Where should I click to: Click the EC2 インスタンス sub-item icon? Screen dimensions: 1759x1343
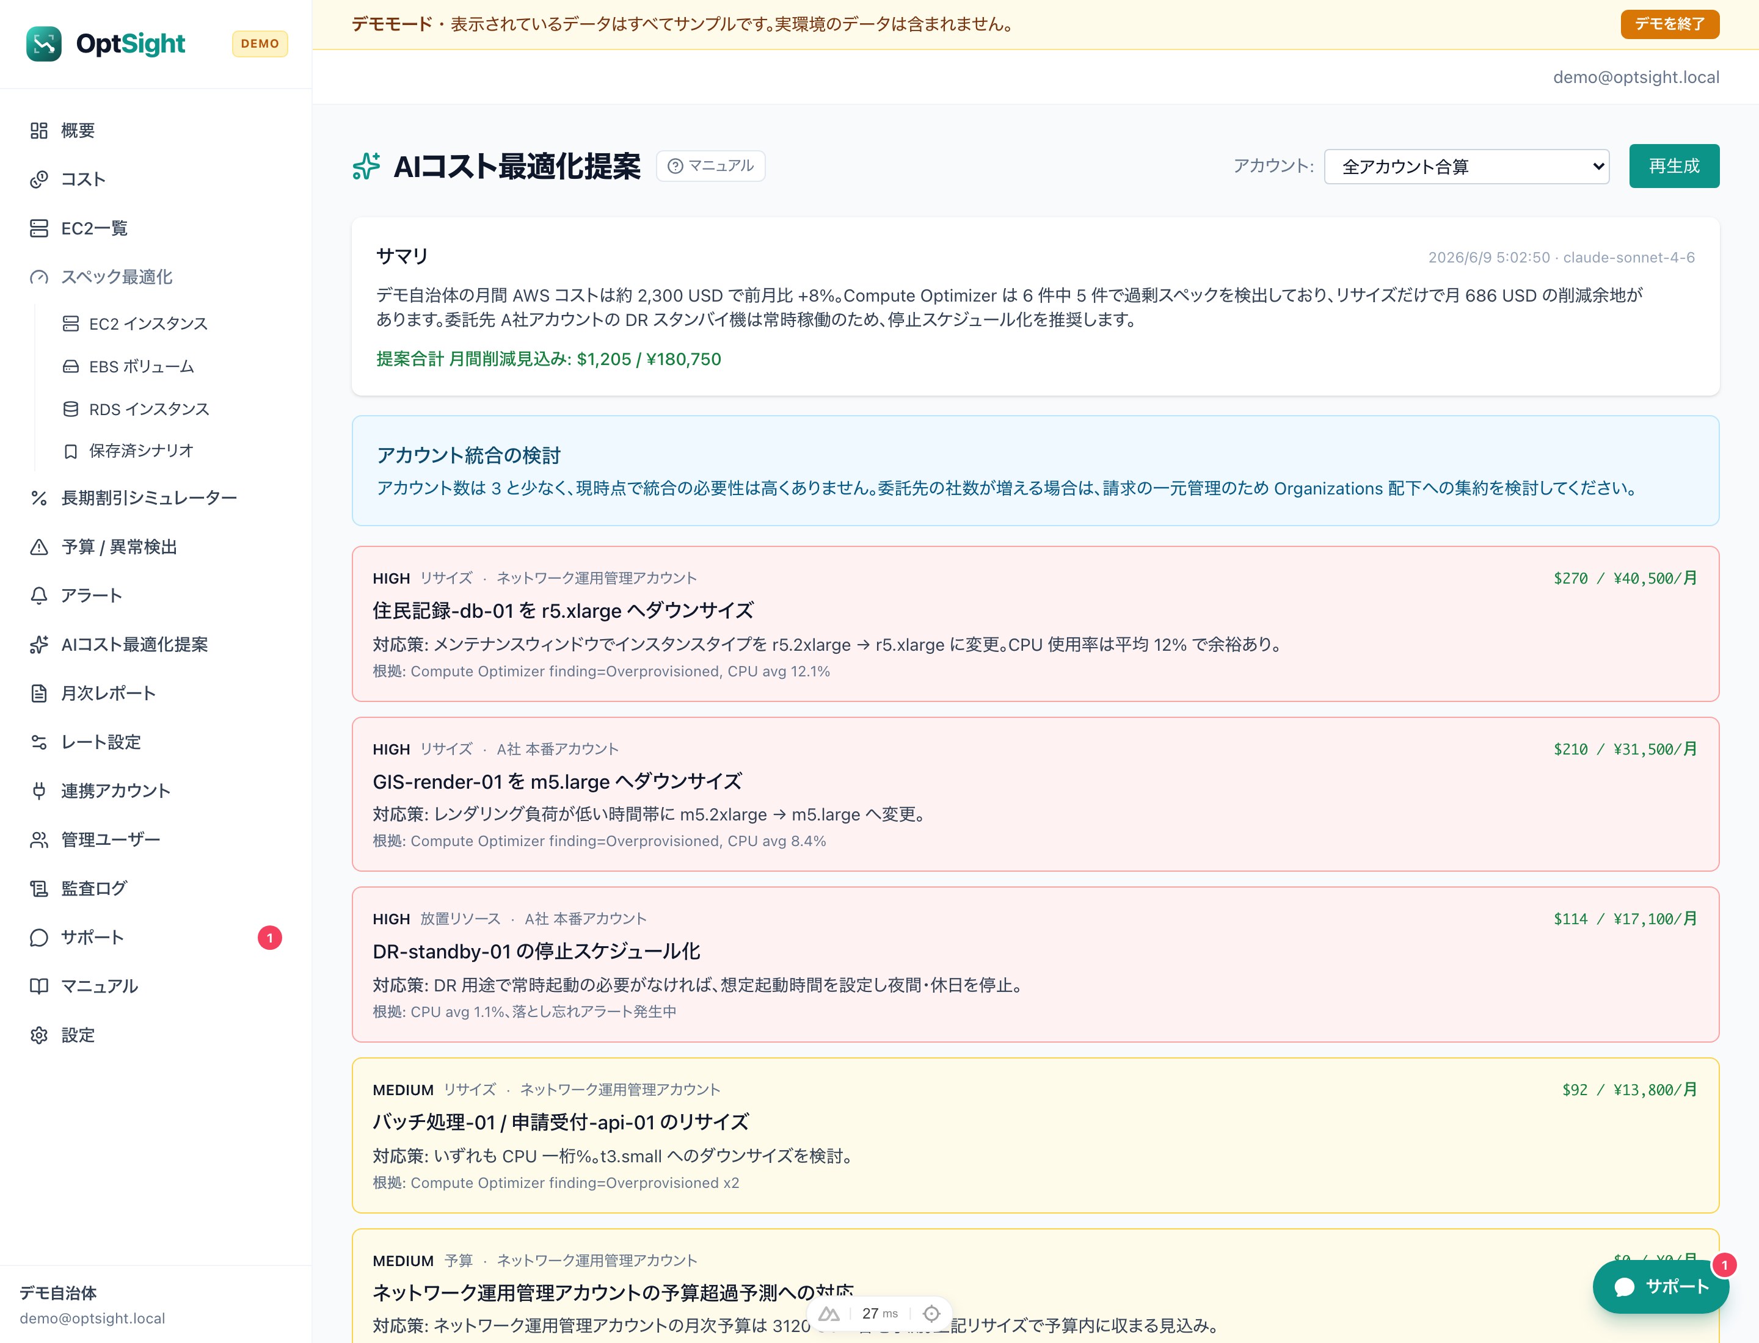(x=70, y=324)
